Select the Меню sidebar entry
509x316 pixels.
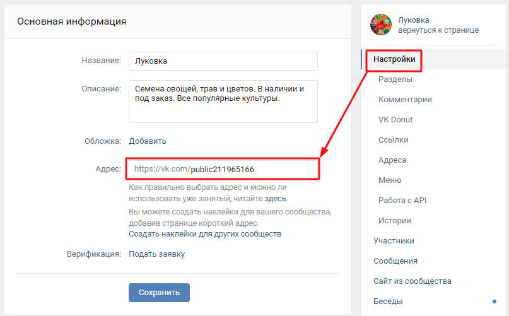(x=390, y=180)
